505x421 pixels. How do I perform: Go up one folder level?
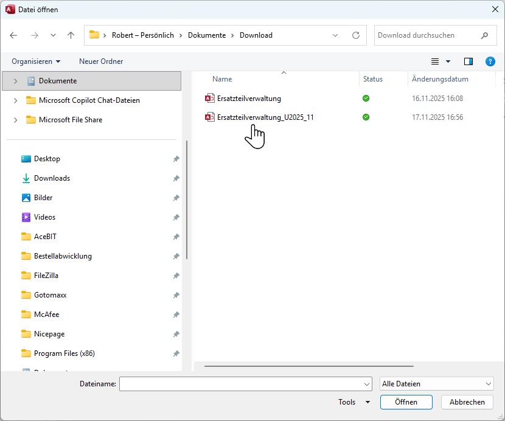71,35
